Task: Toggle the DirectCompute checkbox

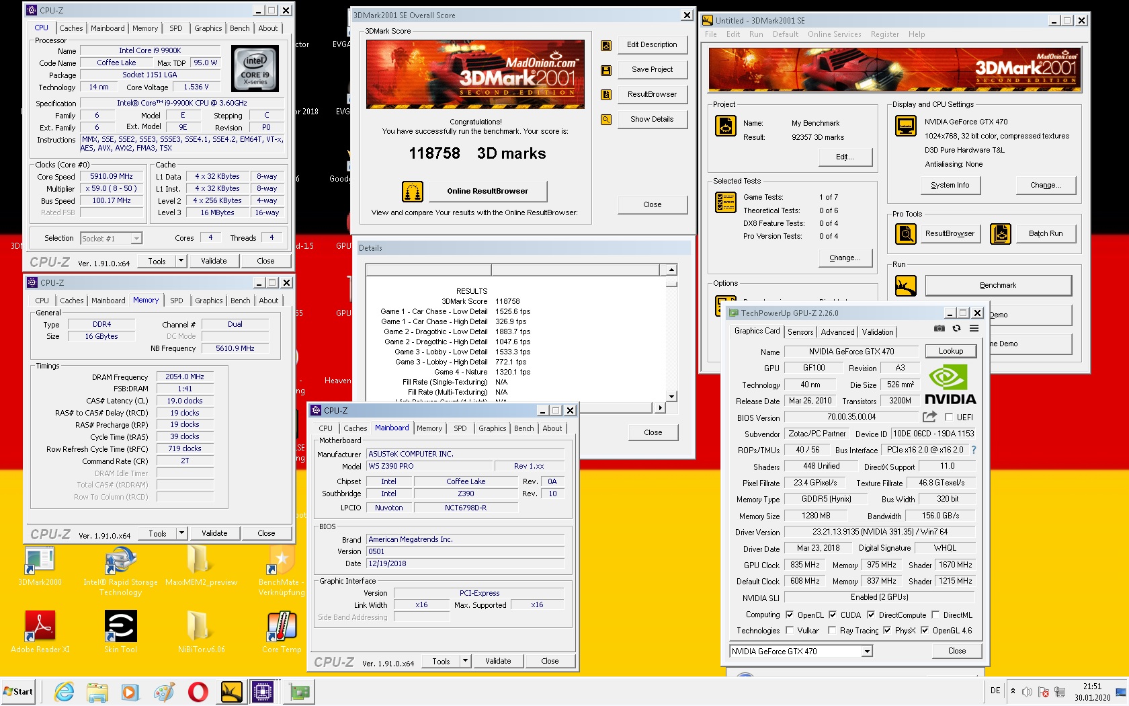Action: (x=871, y=615)
